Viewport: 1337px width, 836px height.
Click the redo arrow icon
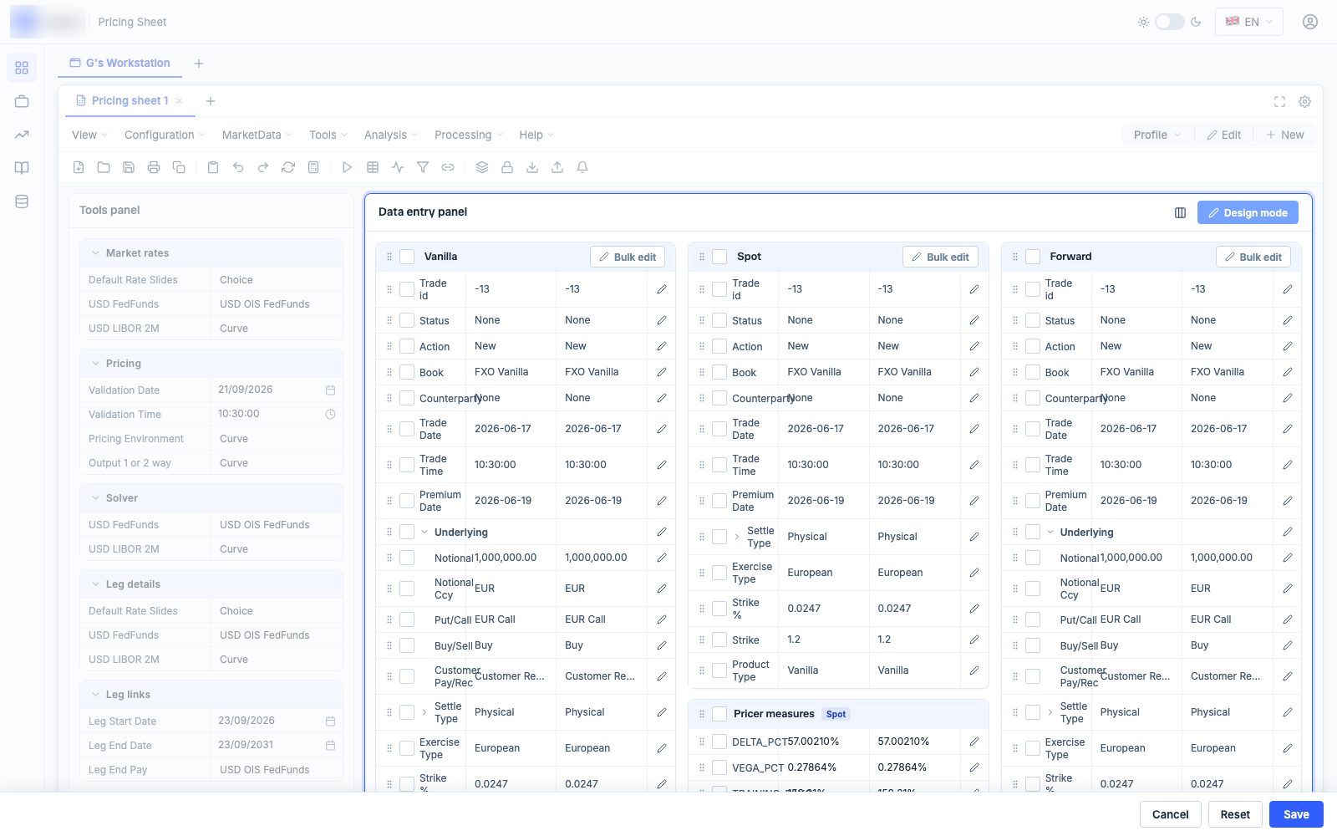coord(263,167)
